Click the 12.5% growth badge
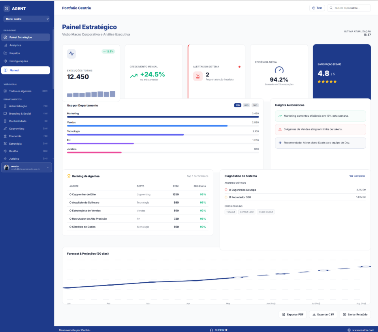Screen dimensions: 378x332 point(108,52)
